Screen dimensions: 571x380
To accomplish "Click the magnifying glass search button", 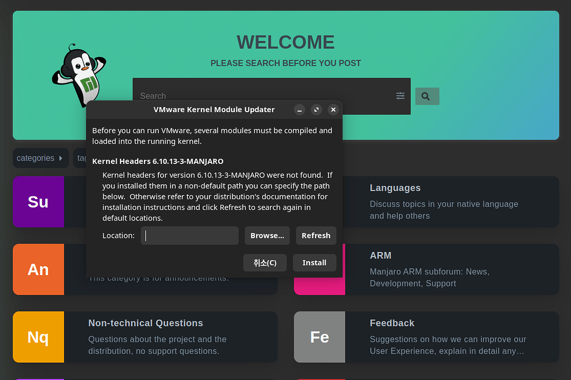I will 427,96.
